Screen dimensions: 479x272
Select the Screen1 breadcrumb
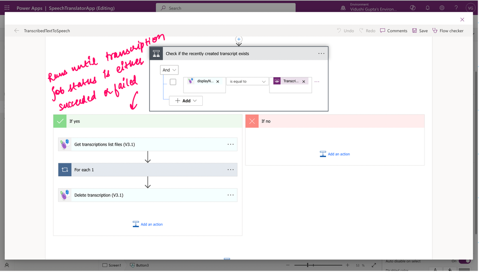point(112,265)
